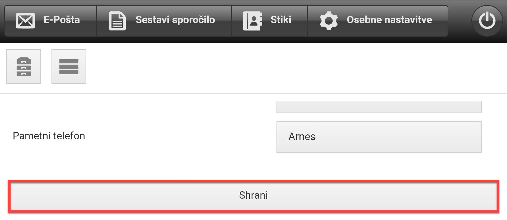The image size is (507, 220).
Task: Click the document icon for Sestavi sporočilo
Action: click(118, 21)
